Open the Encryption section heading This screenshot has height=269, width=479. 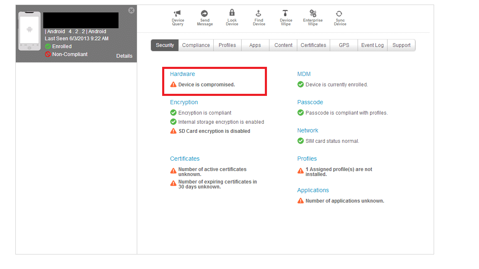(x=184, y=102)
